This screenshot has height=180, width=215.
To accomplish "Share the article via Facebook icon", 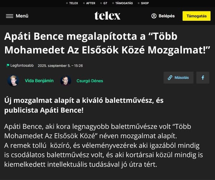I will point(203,78).
